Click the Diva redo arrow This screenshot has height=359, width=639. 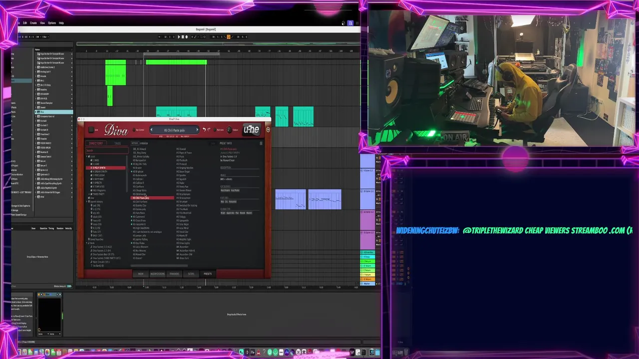[209, 130]
